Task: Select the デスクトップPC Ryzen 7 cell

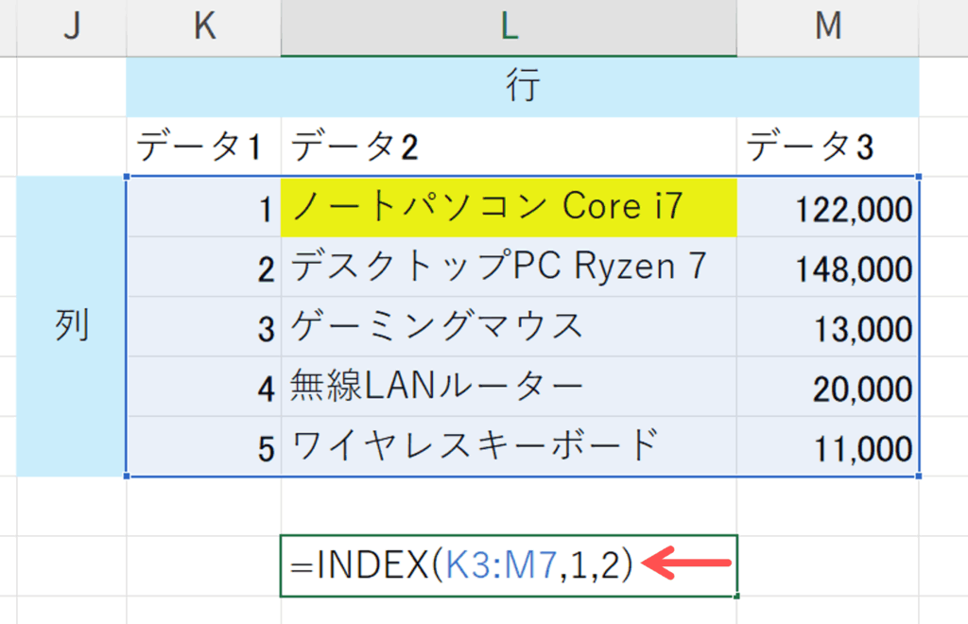Action: 509,268
